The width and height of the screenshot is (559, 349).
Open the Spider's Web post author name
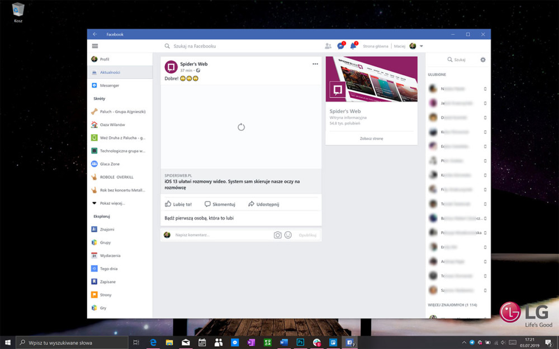(x=193, y=64)
